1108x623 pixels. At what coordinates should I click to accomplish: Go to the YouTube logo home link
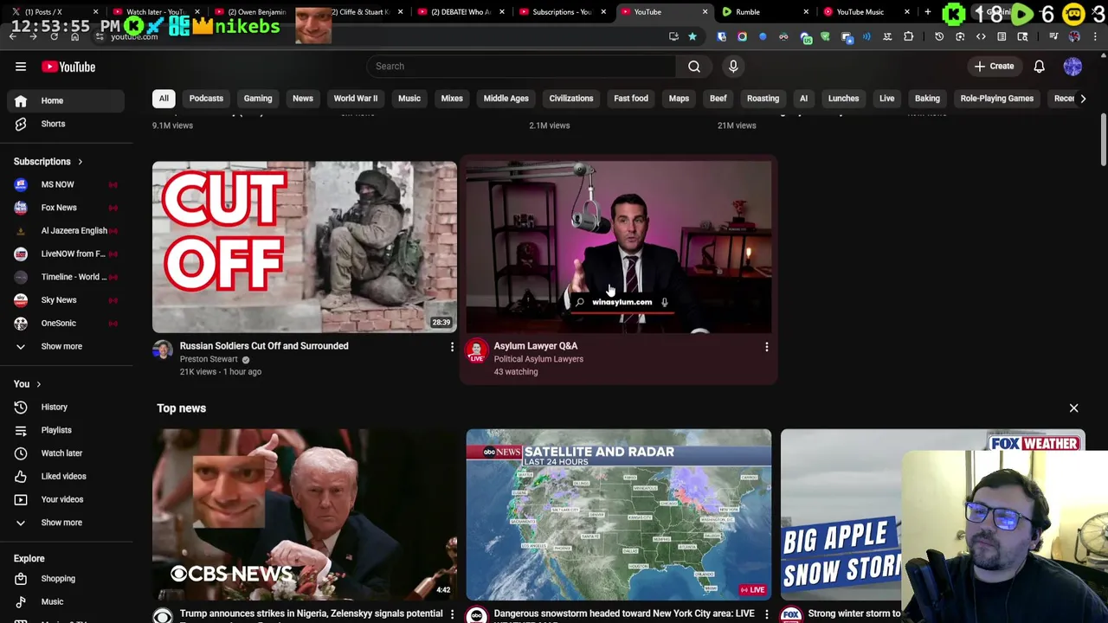[68, 67]
